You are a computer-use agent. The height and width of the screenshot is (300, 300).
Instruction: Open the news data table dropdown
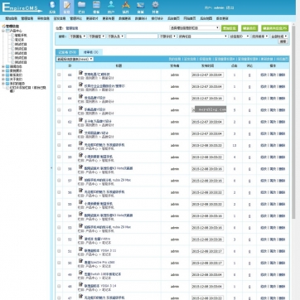[75, 59]
